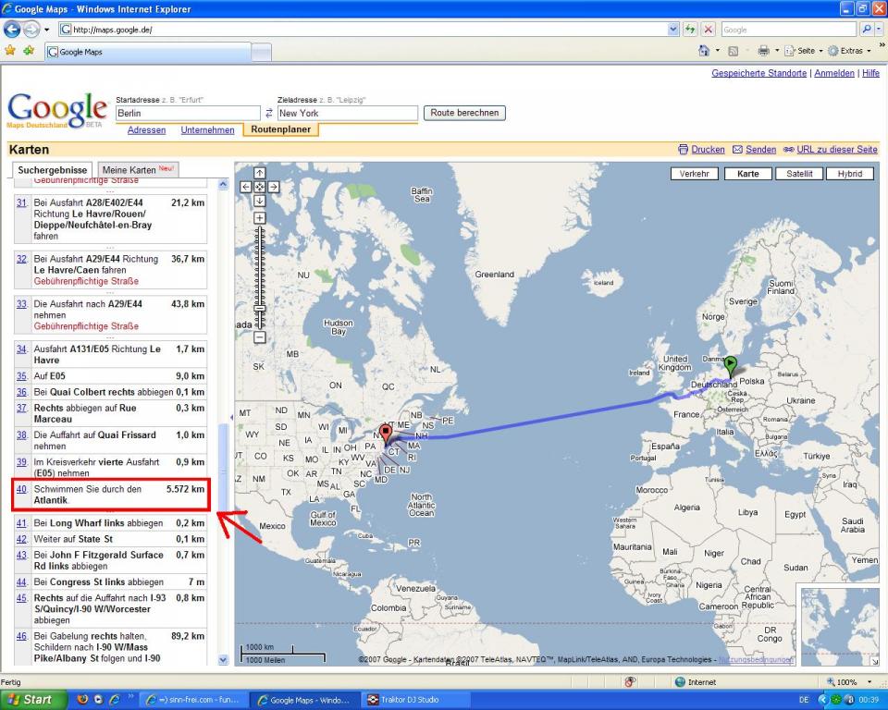Click the Startadresse field containing Berlin

coord(188,113)
